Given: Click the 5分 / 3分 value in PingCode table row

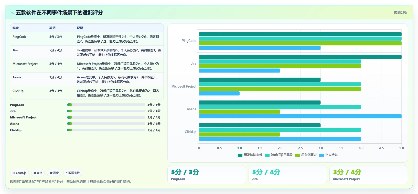Looking at the screenshot, I should click(x=56, y=37).
